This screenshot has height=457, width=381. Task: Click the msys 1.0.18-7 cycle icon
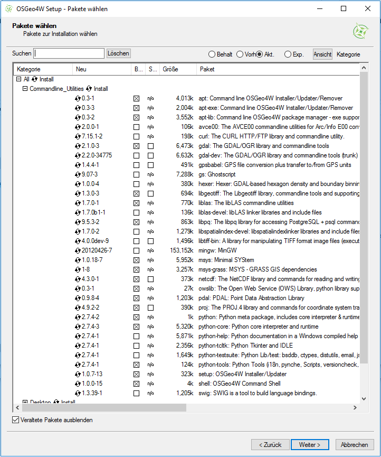tap(78, 260)
